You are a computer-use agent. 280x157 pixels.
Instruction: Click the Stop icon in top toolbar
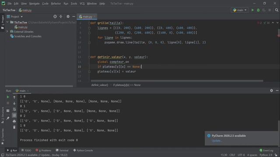269,10
